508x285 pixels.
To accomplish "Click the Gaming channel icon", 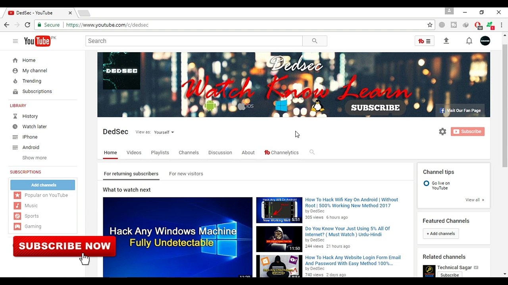I will (17, 226).
